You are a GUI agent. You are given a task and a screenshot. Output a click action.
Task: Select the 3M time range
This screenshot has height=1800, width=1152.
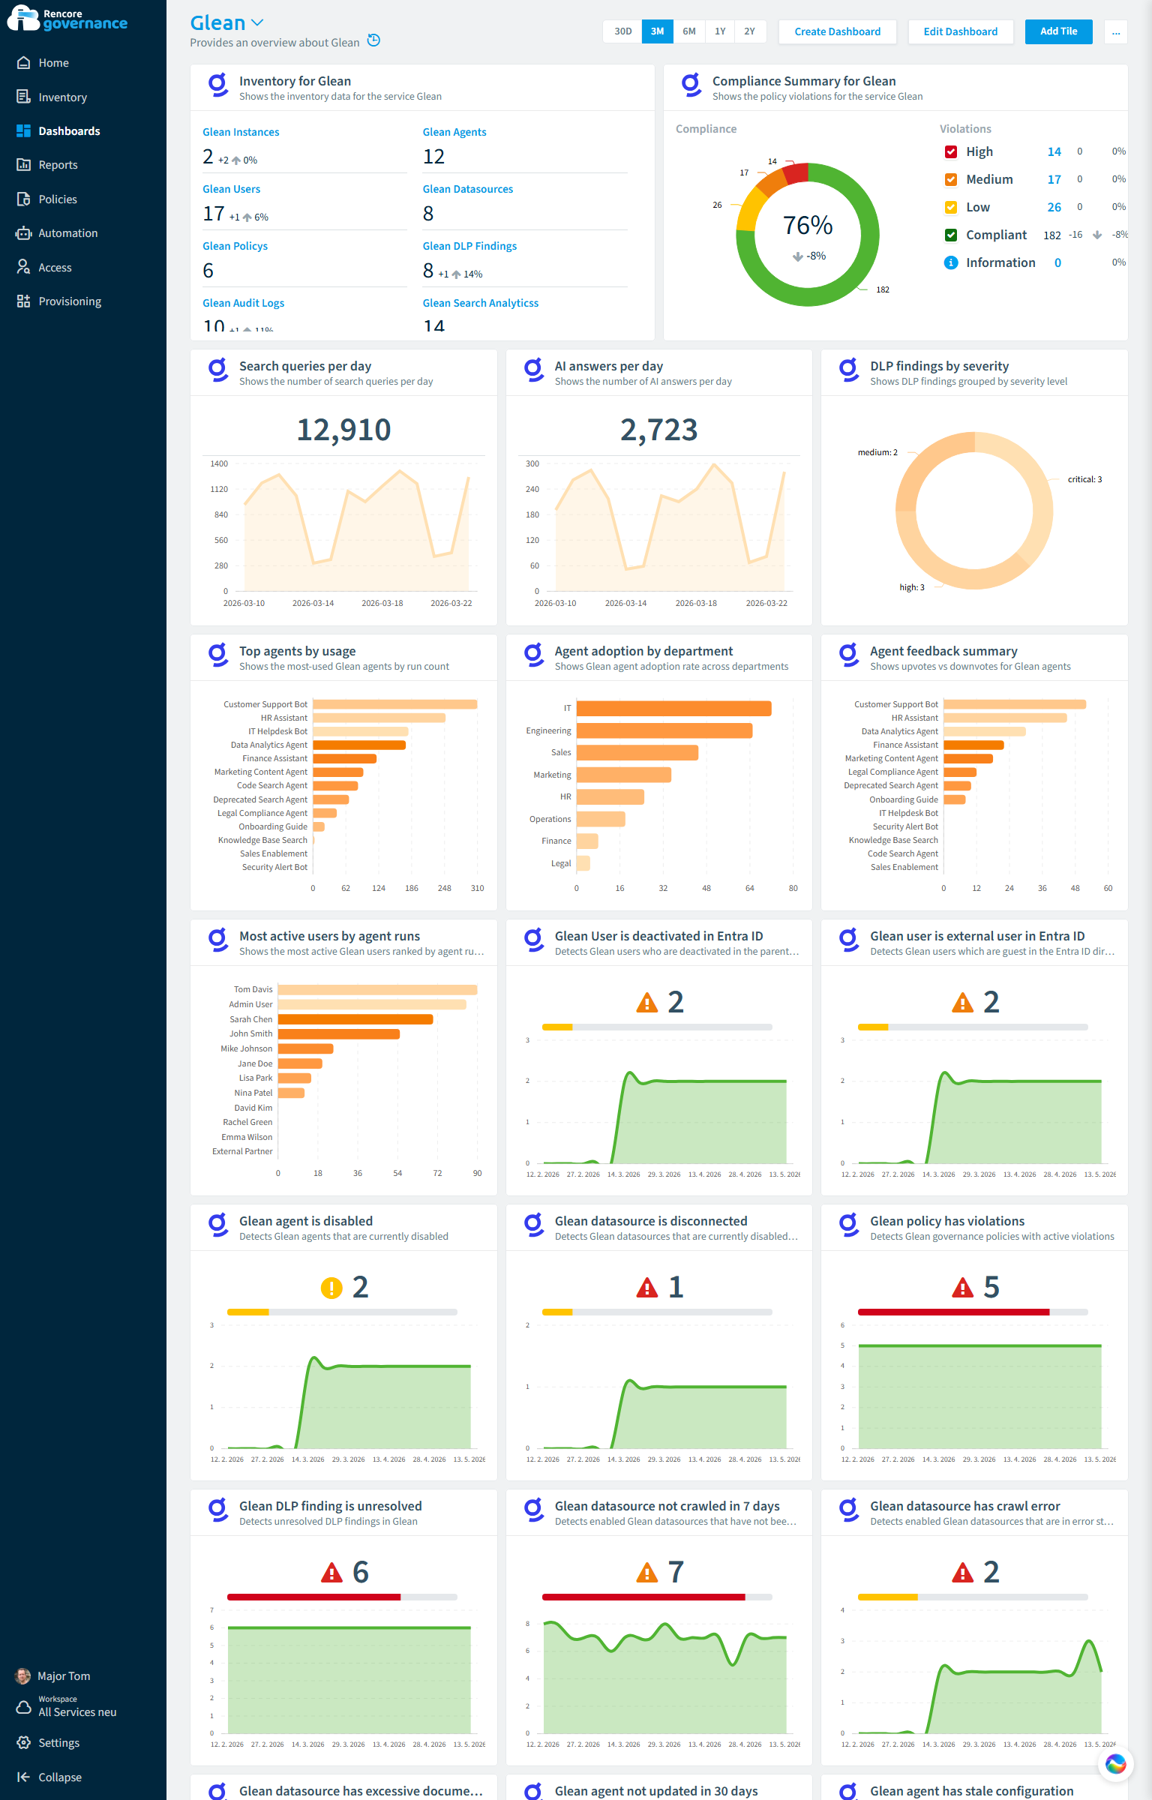[x=657, y=31]
